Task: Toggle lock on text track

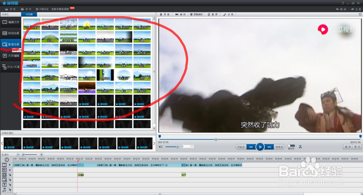Action: (10, 184)
